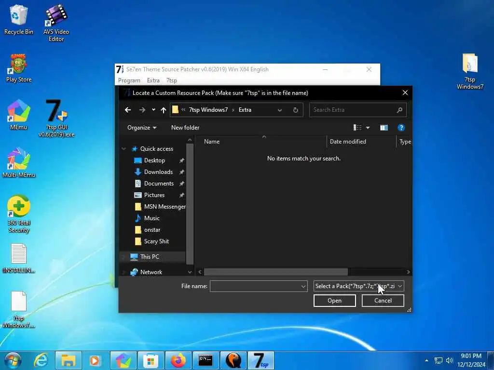Select Downloads in Quick access
This screenshot has height=370, width=494.
158,172
